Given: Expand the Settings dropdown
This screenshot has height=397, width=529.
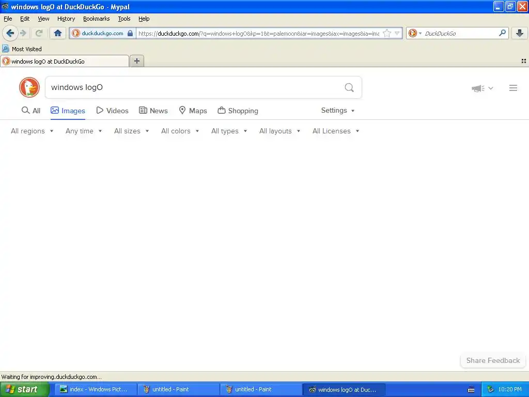Looking at the screenshot, I should coord(338,111).
